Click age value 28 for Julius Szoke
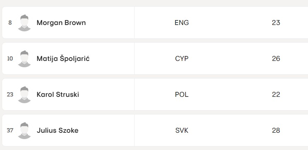The image size is (308, 150). [276, 131]
